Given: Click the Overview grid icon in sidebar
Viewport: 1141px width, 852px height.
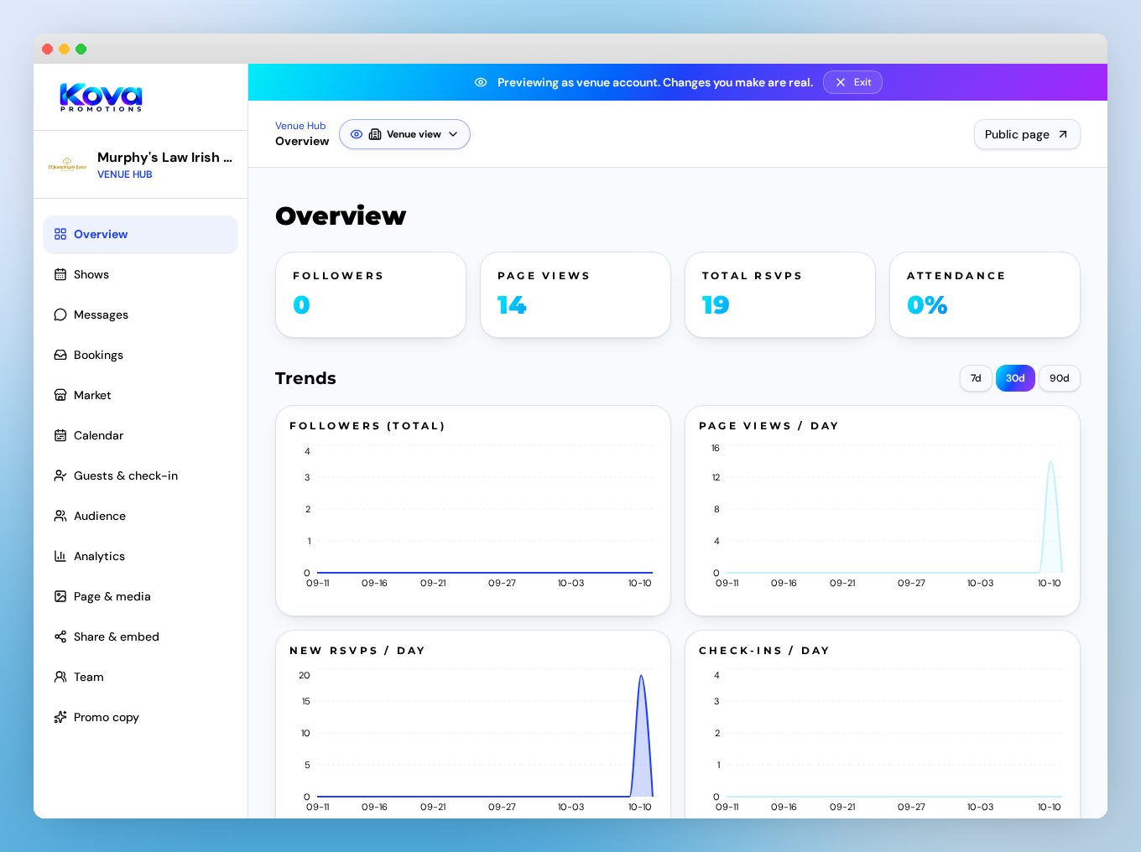Looking at the screenshot, I should coord(60,234).
